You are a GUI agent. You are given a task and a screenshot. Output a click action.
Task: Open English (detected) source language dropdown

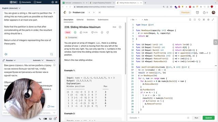tap(11, 8)
